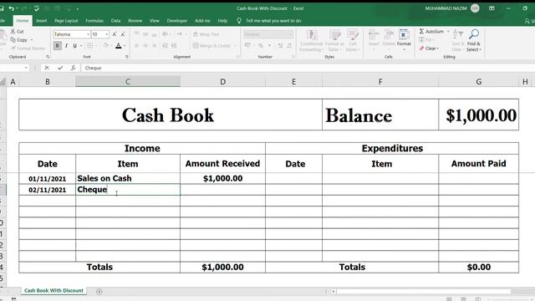The width and height of the screenshot is (535, 301).
Task: Click the Insert cells icon
Action: coord(374,35)
